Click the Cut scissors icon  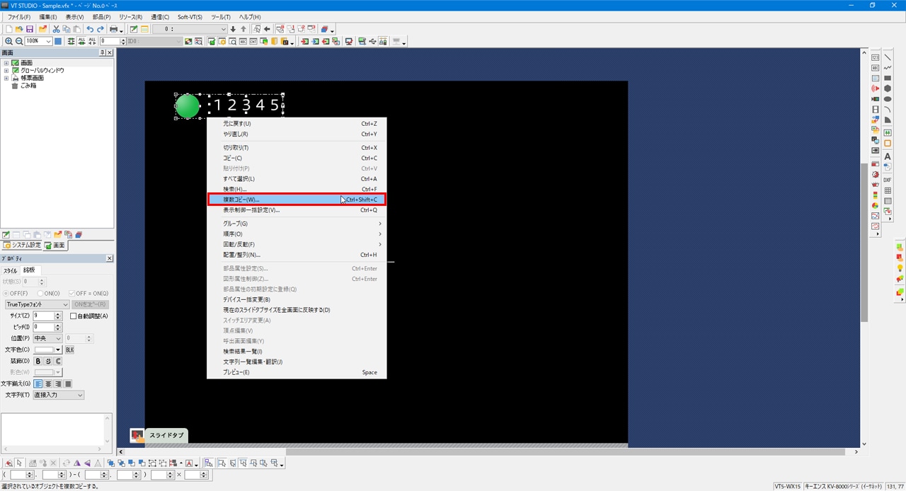(56, 29)
